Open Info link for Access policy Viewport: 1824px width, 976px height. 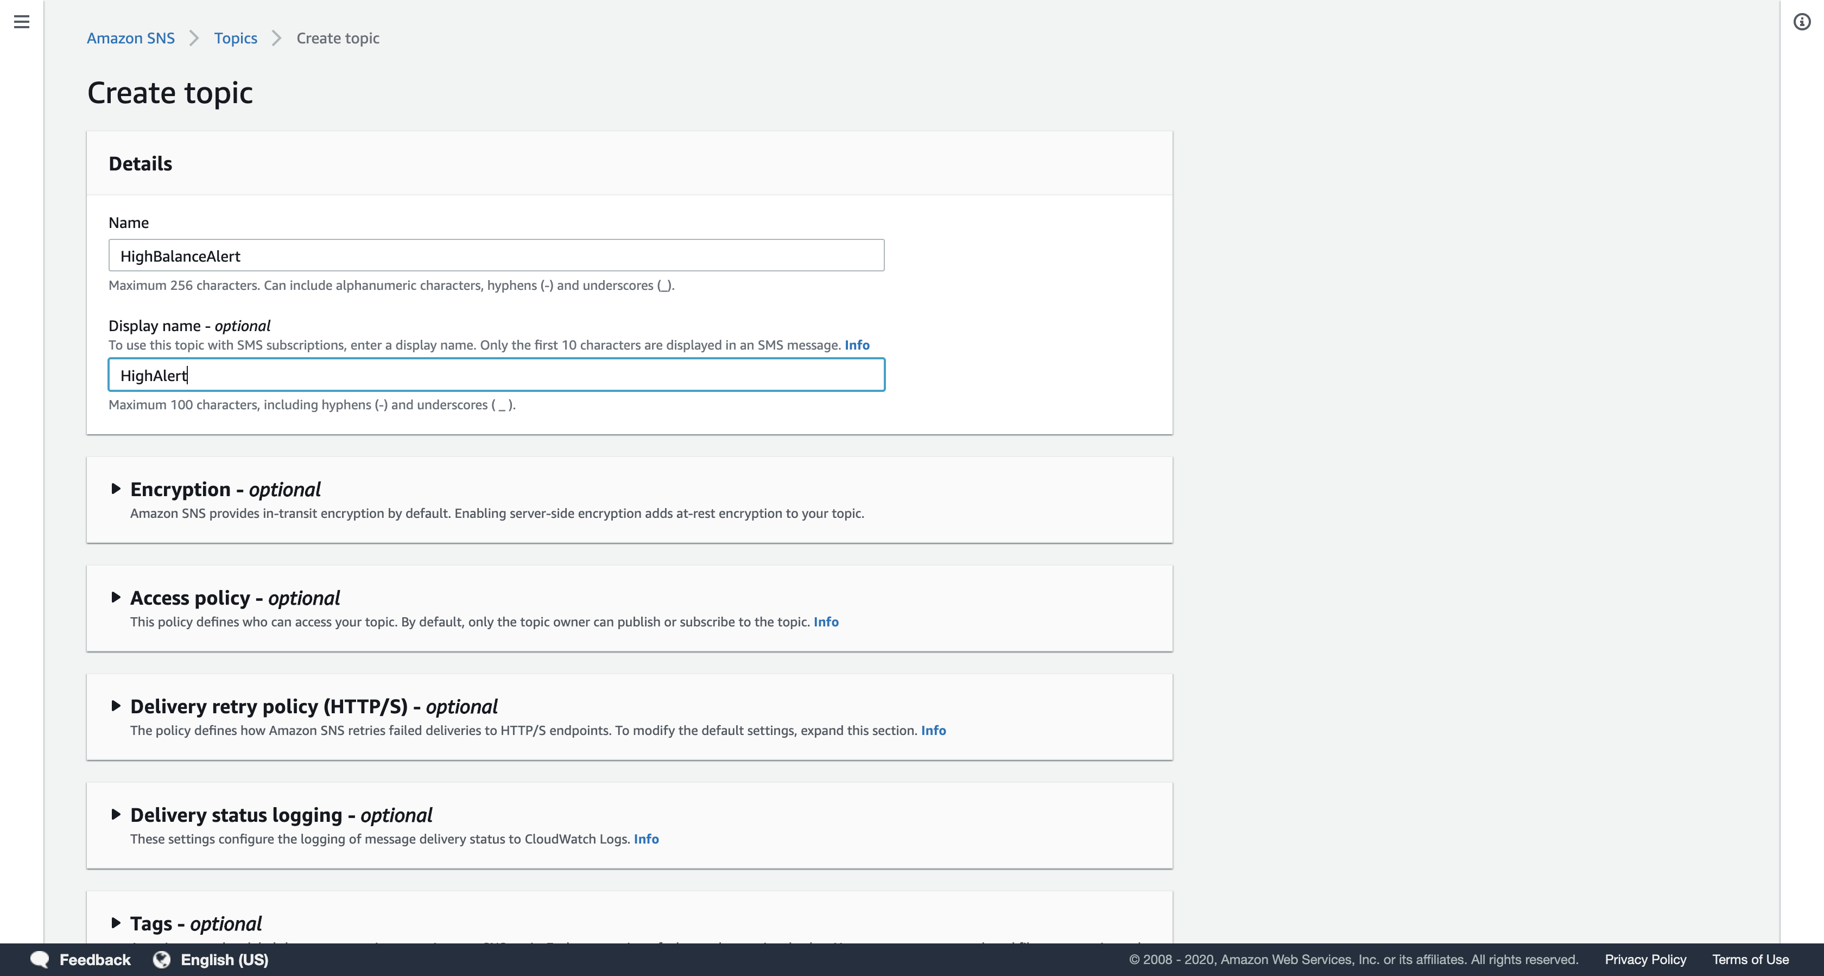pos(826,622)
